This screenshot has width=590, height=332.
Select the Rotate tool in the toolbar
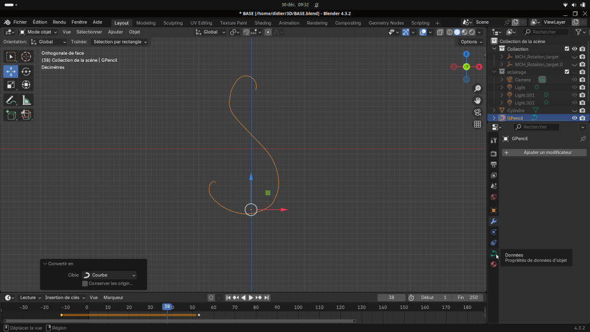(26, 71)
